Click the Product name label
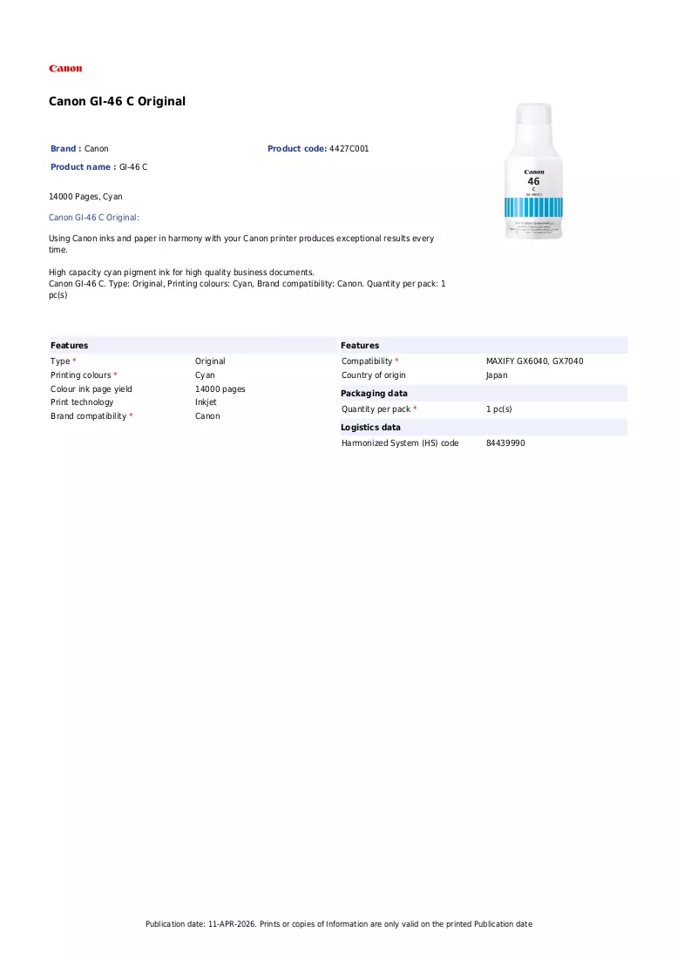Viewport: 678px width, 959px height. (x=83, y=167)
